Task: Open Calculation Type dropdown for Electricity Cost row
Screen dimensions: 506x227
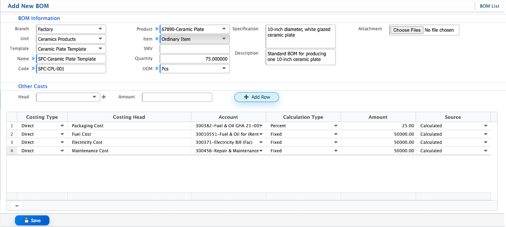Action: pos(303,142)
